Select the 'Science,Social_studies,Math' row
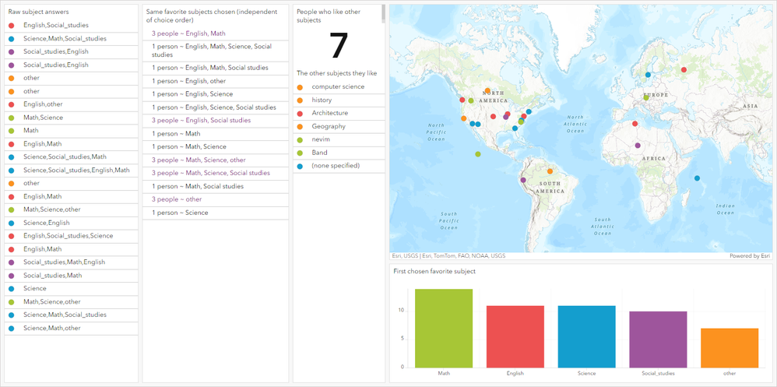Viewport: 777px width, 387px height. tap(72, 157)
